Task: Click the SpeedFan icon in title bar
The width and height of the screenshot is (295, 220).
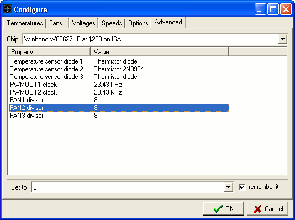Action: point(8,9)
